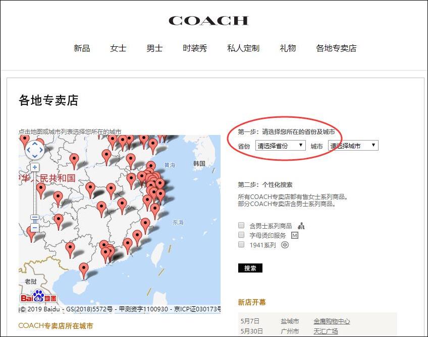The image size is (428, 337).
Task: Enable the 含男士系列商品 checkbox
Action: [241, 225]
